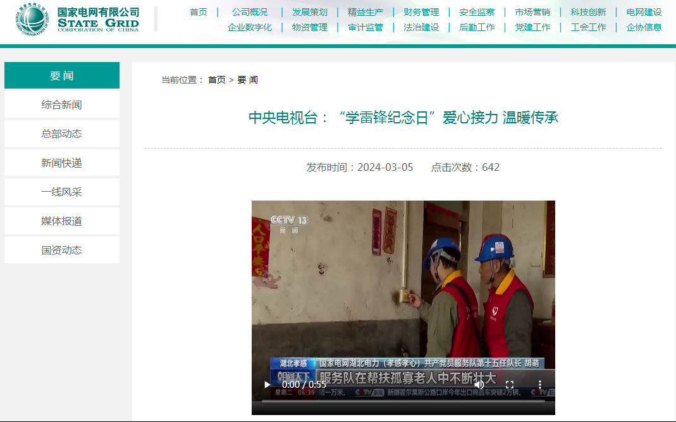Open 首页 in top navigation
Image resolution: width=676 pixels, height=422 pixels.
(x=199, y=12)
